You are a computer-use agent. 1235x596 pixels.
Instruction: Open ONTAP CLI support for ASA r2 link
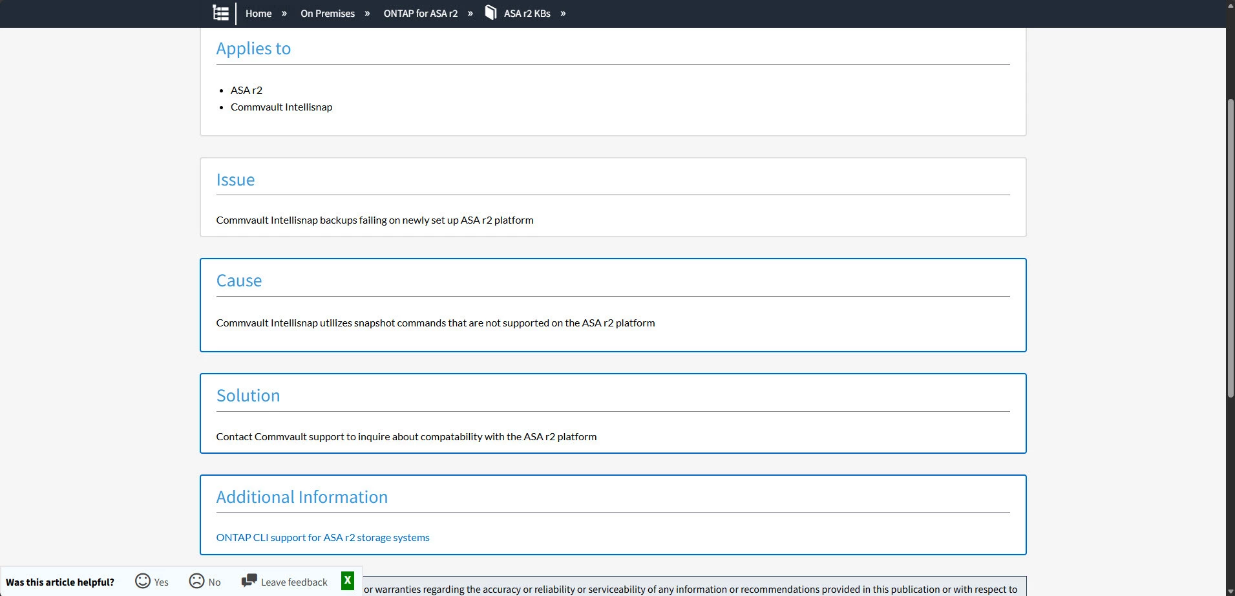tap(322, 537)
